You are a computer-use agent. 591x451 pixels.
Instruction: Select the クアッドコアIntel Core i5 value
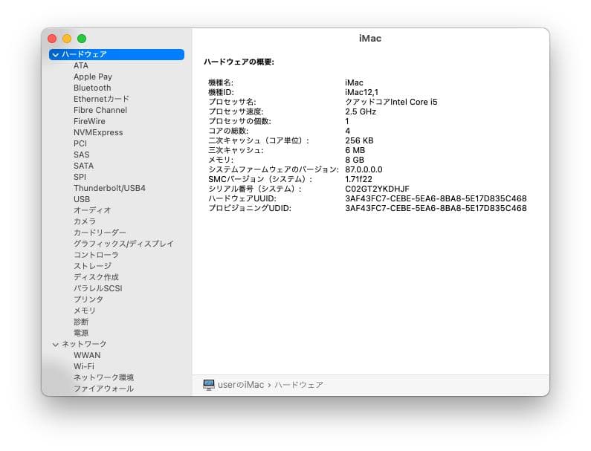point(391,102)
